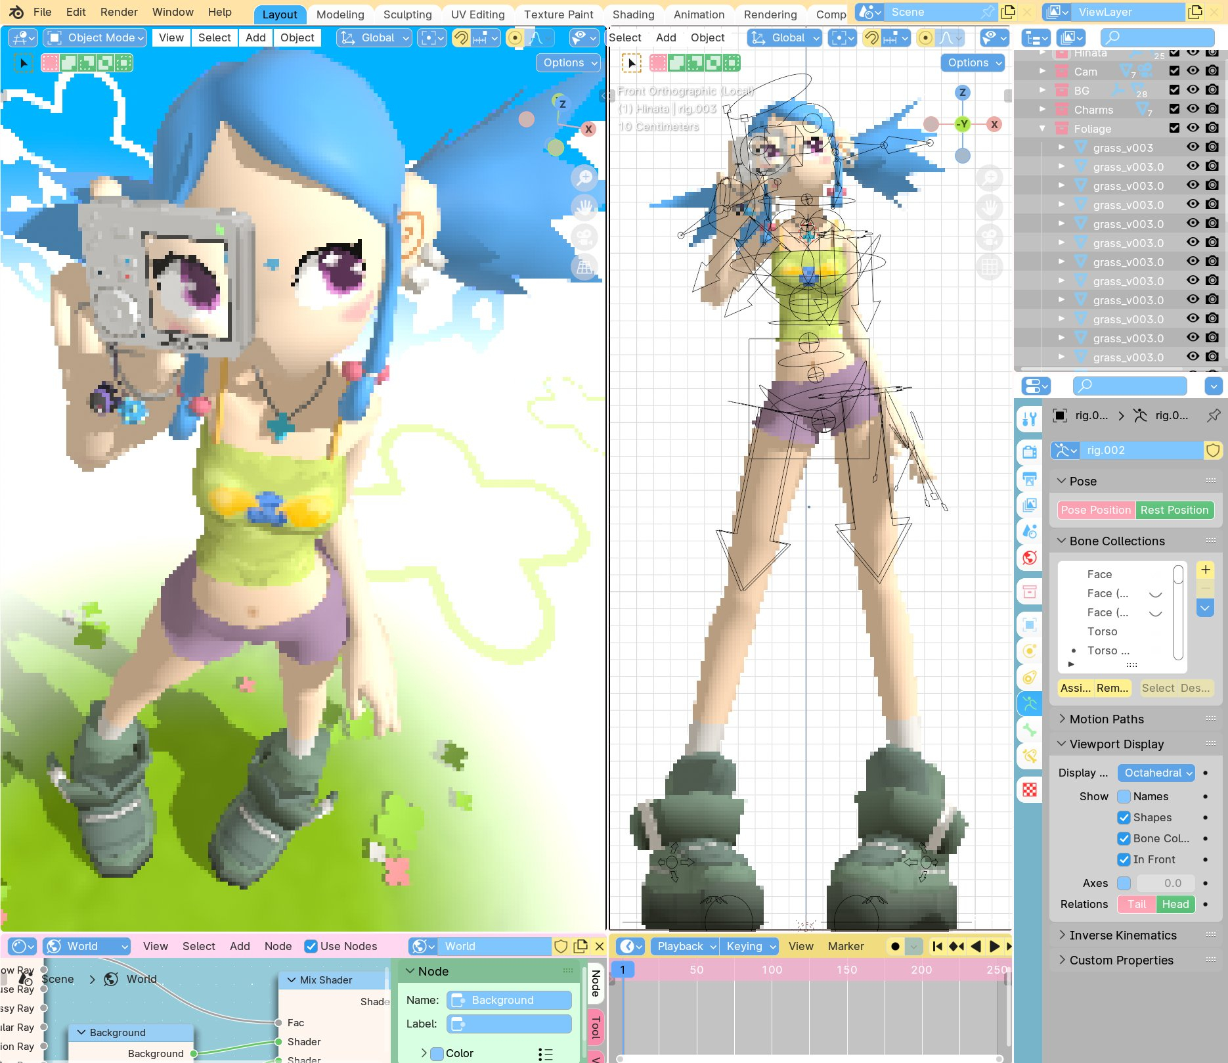Open the World shader type dropdown in the node editor
1228x1063 pixels.
point(87,946)
